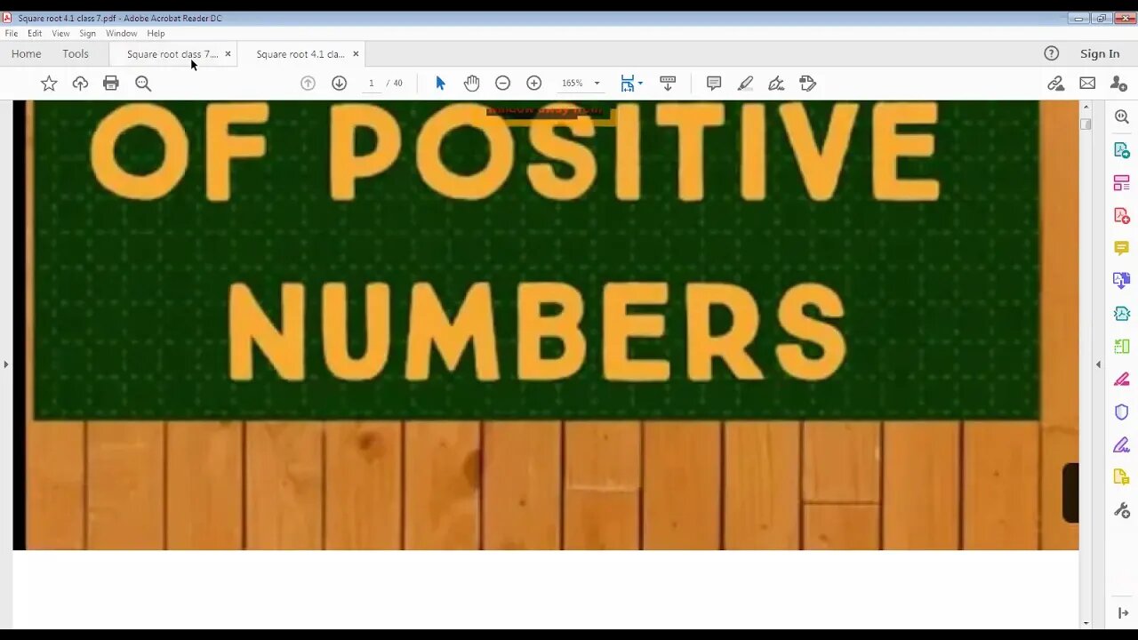Go to the next page arrow

339,84
